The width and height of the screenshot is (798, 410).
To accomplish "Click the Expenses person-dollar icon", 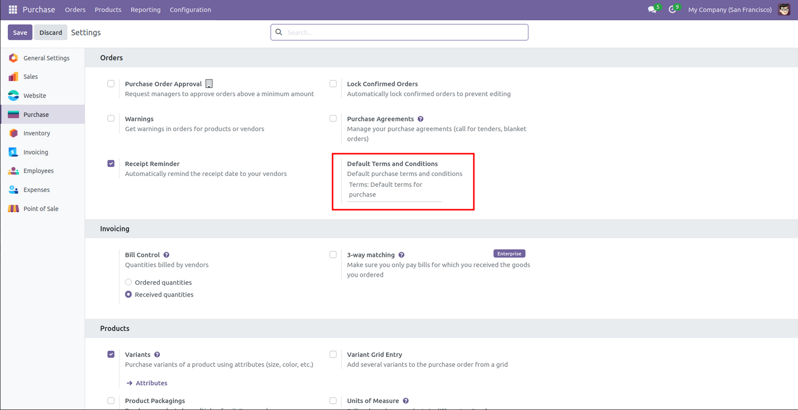I will coord(13,190).
